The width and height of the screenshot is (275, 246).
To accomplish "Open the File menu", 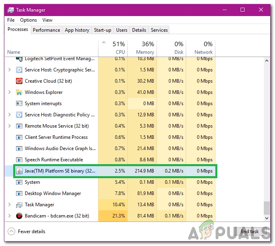I will [x=11, y=20].
